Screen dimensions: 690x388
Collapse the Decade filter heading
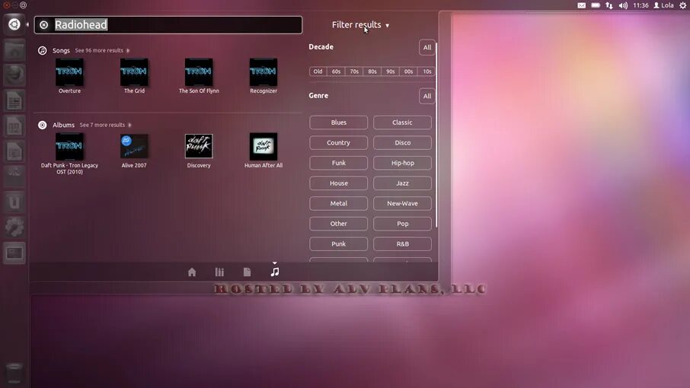pos(321,47)
